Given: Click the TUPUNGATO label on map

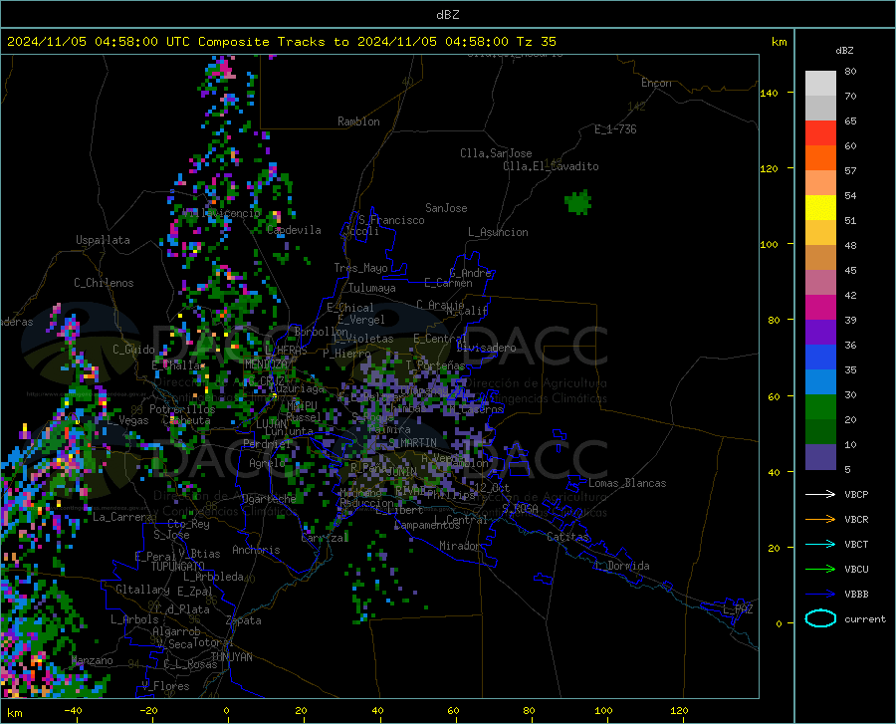Looking at the screenshot, I should coord(178,567).
